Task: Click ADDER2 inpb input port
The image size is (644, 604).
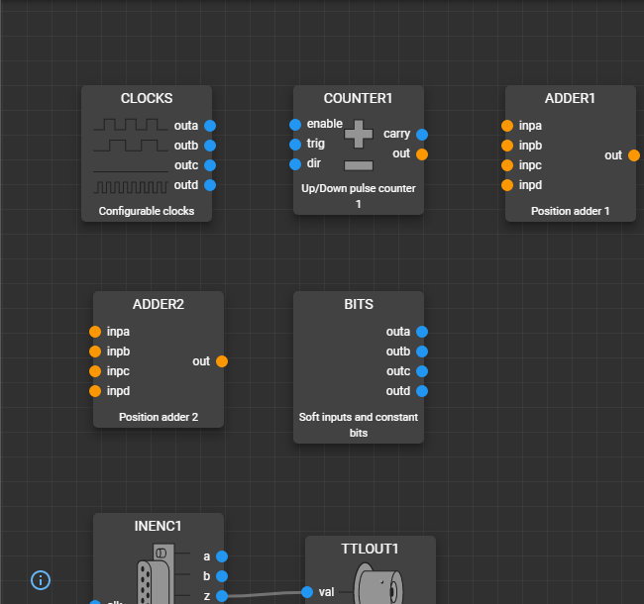Action: (95, 352)
